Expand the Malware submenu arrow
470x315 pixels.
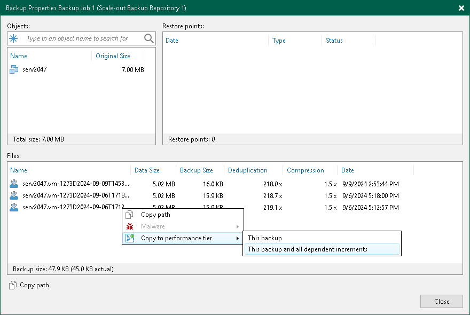(239, 226)
